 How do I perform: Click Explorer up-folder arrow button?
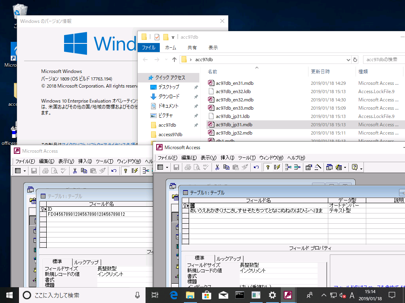point(174,60)
